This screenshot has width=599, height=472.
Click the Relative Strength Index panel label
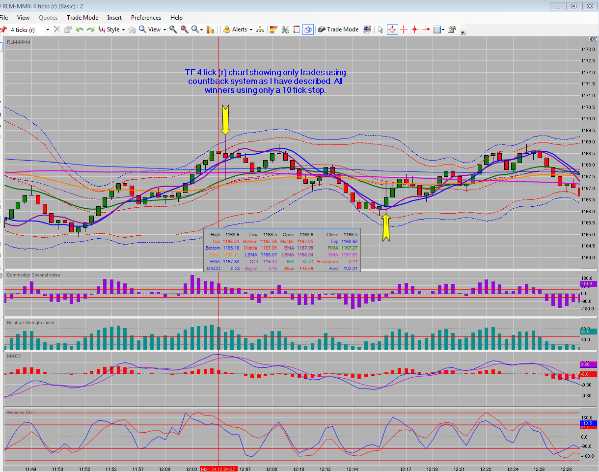click(x=30, y=323)
